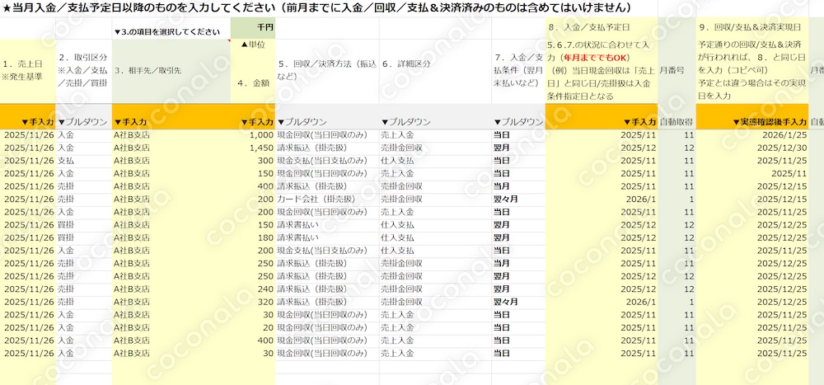
Task: Select the 8．入金／支払予定日 header
Action: click(602, 27)
